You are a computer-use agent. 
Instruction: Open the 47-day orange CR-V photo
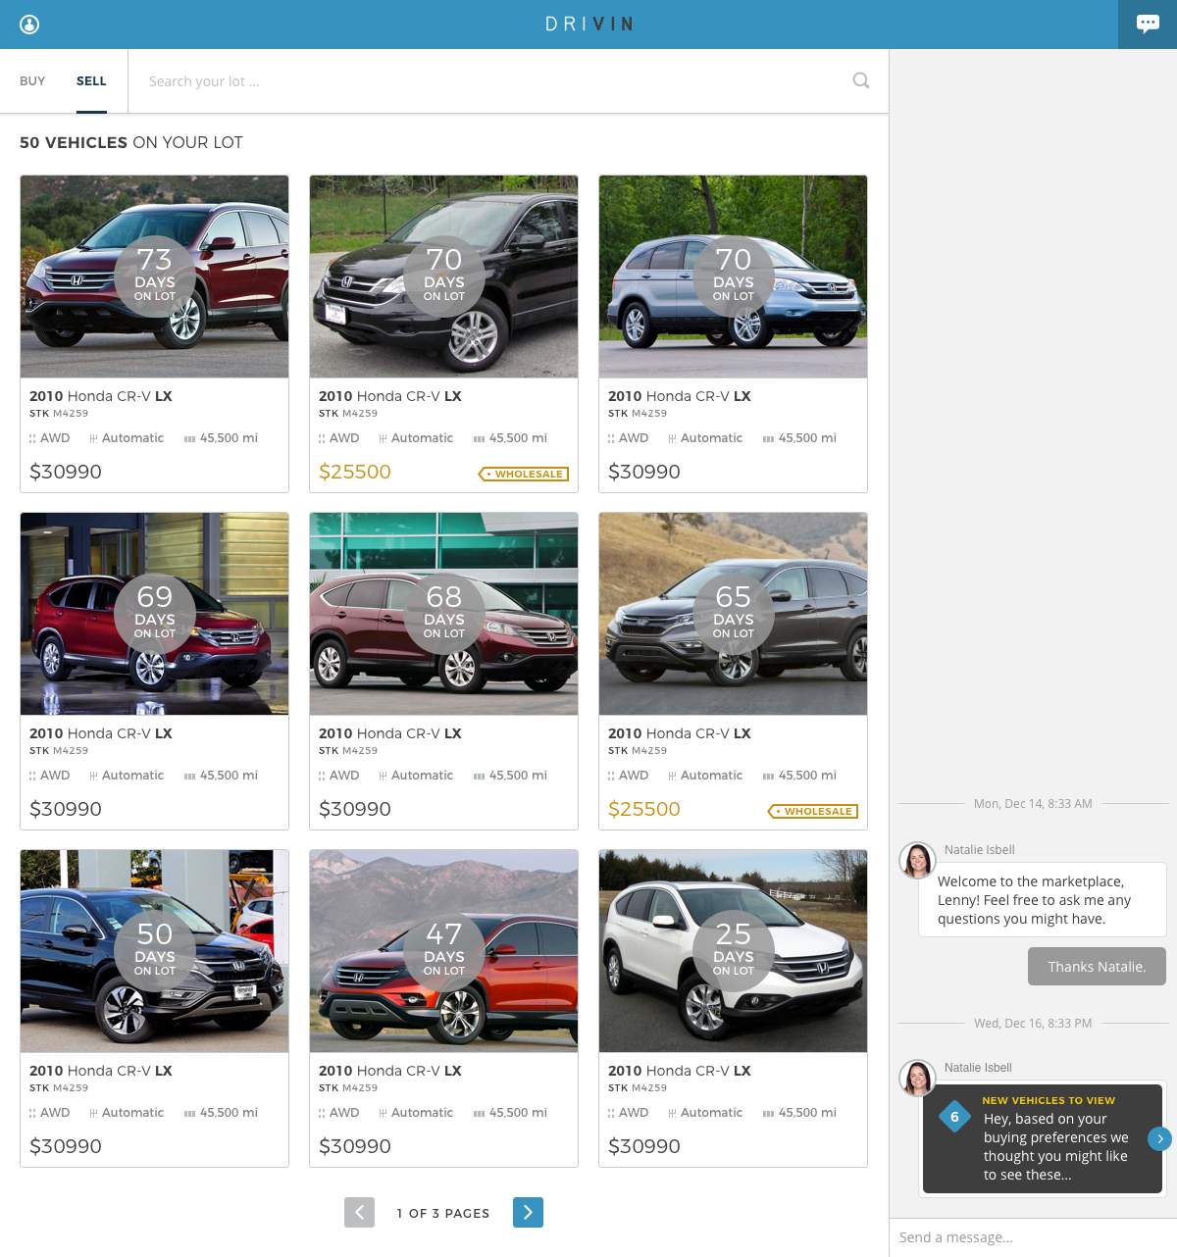point(444,951)
